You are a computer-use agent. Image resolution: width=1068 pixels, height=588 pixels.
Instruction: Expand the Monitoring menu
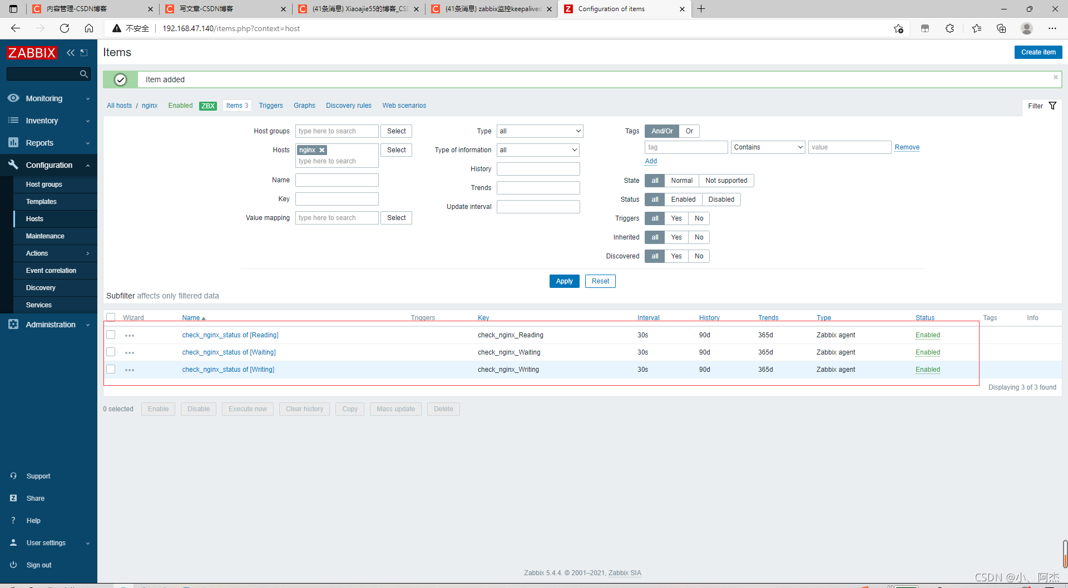pos(88,99)
